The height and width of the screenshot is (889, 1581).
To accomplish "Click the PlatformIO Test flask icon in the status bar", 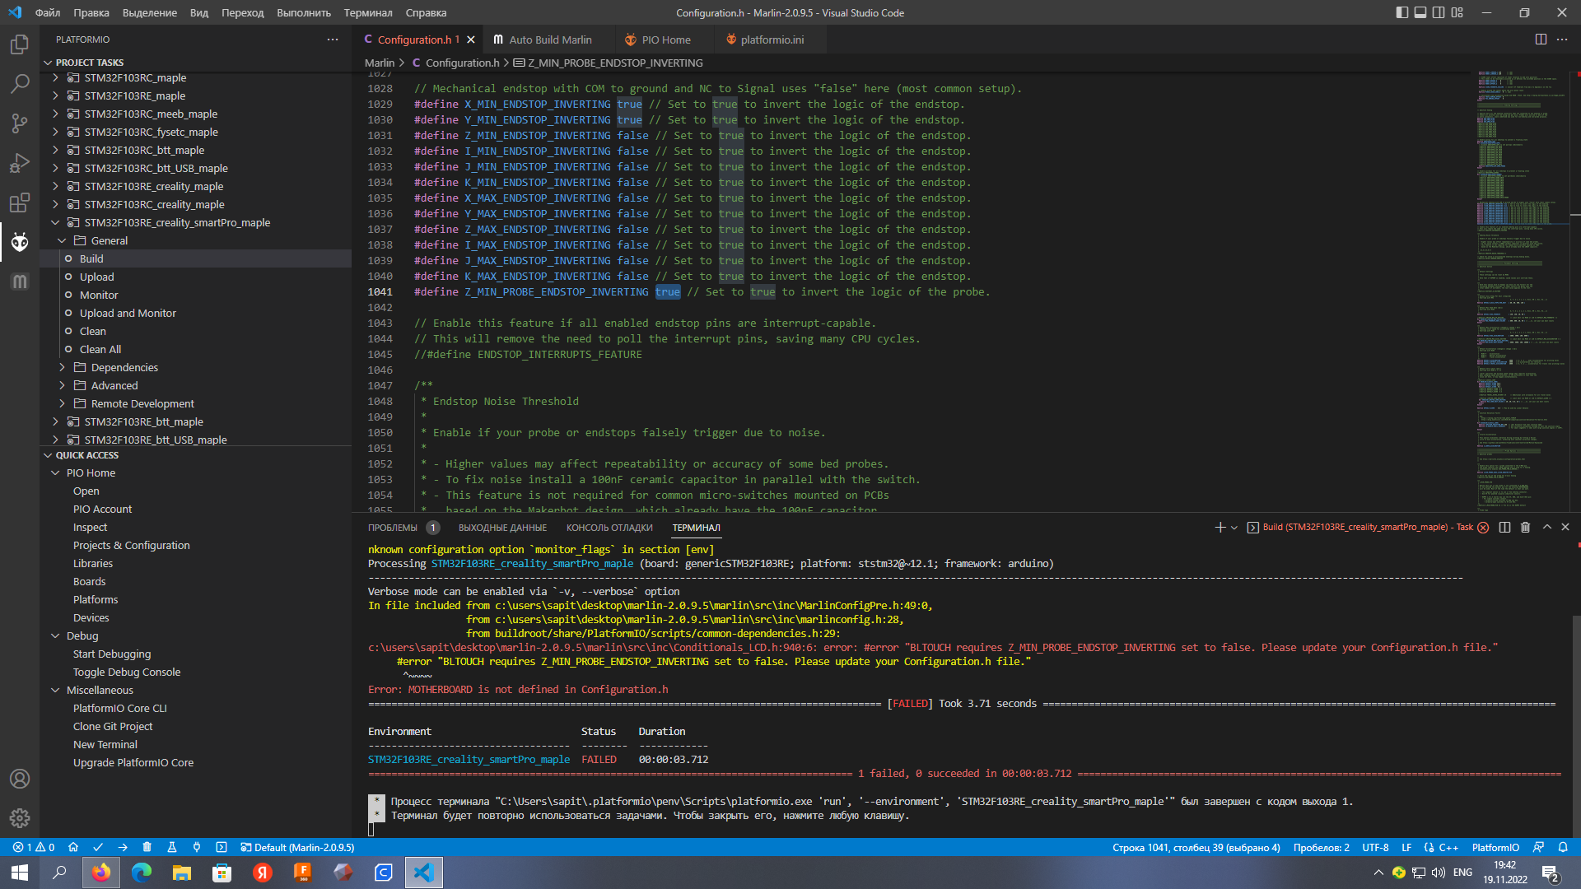I will [x=172, y=847].
